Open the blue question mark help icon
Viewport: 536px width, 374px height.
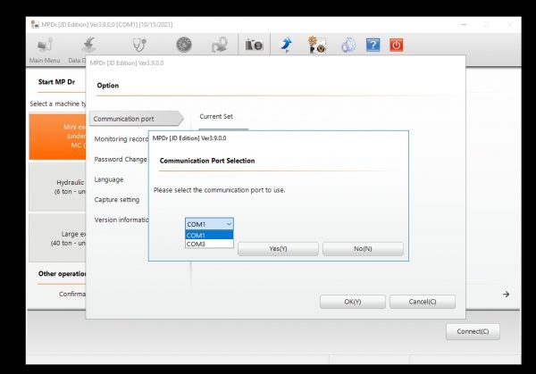click(x=373, y=45)
